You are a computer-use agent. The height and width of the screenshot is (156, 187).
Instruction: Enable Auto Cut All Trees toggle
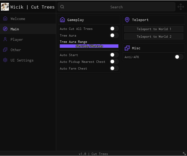114,29
